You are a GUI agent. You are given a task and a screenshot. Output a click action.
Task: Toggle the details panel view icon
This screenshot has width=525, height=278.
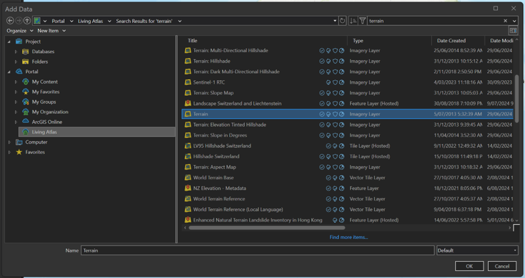tap(513, 31)
